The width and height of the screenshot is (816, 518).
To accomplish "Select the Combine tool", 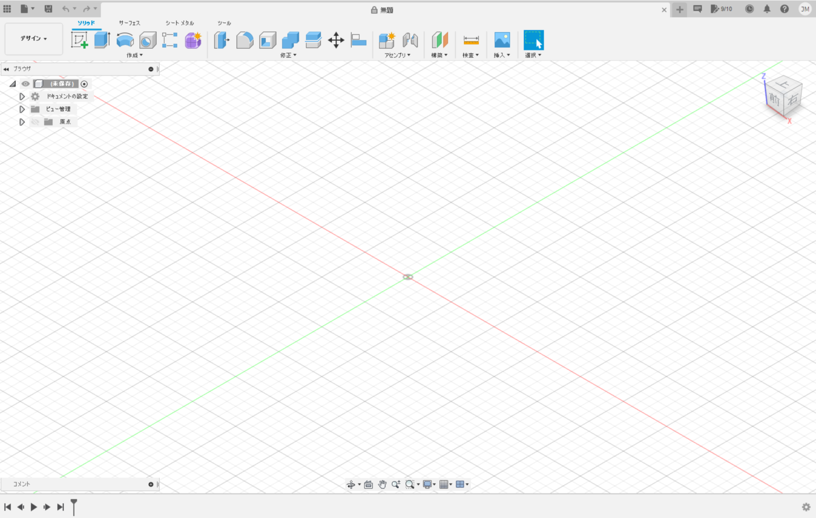I will coord(290,40).
